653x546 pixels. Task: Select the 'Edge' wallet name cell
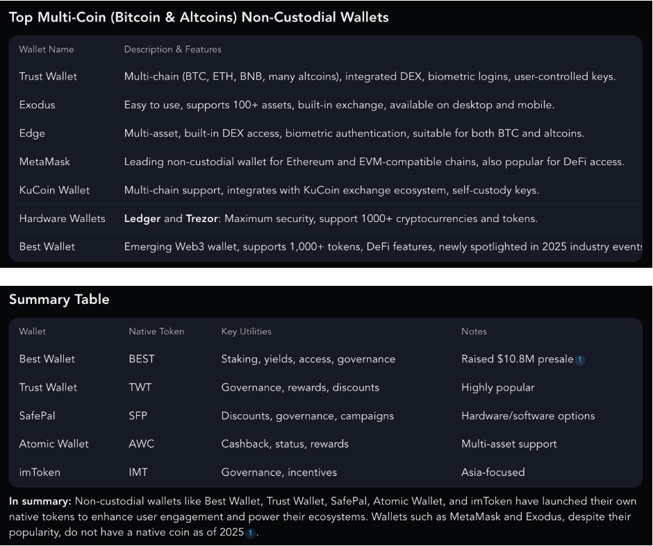pos(32,133)
